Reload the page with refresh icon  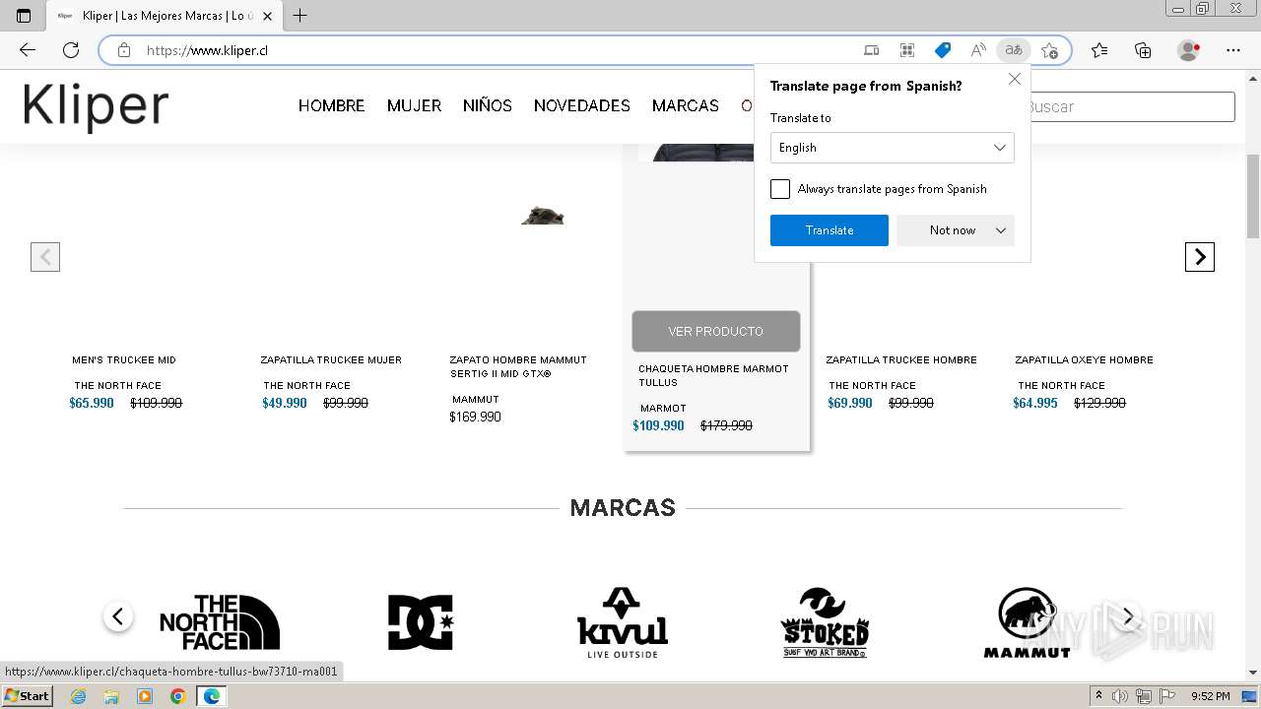tap(71, 50)
